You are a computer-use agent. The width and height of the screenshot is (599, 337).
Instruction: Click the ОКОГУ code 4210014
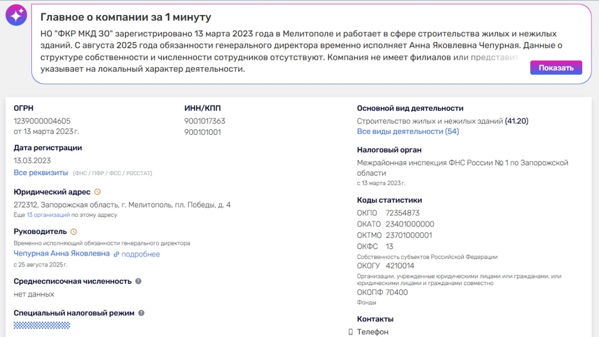(400, 266)
